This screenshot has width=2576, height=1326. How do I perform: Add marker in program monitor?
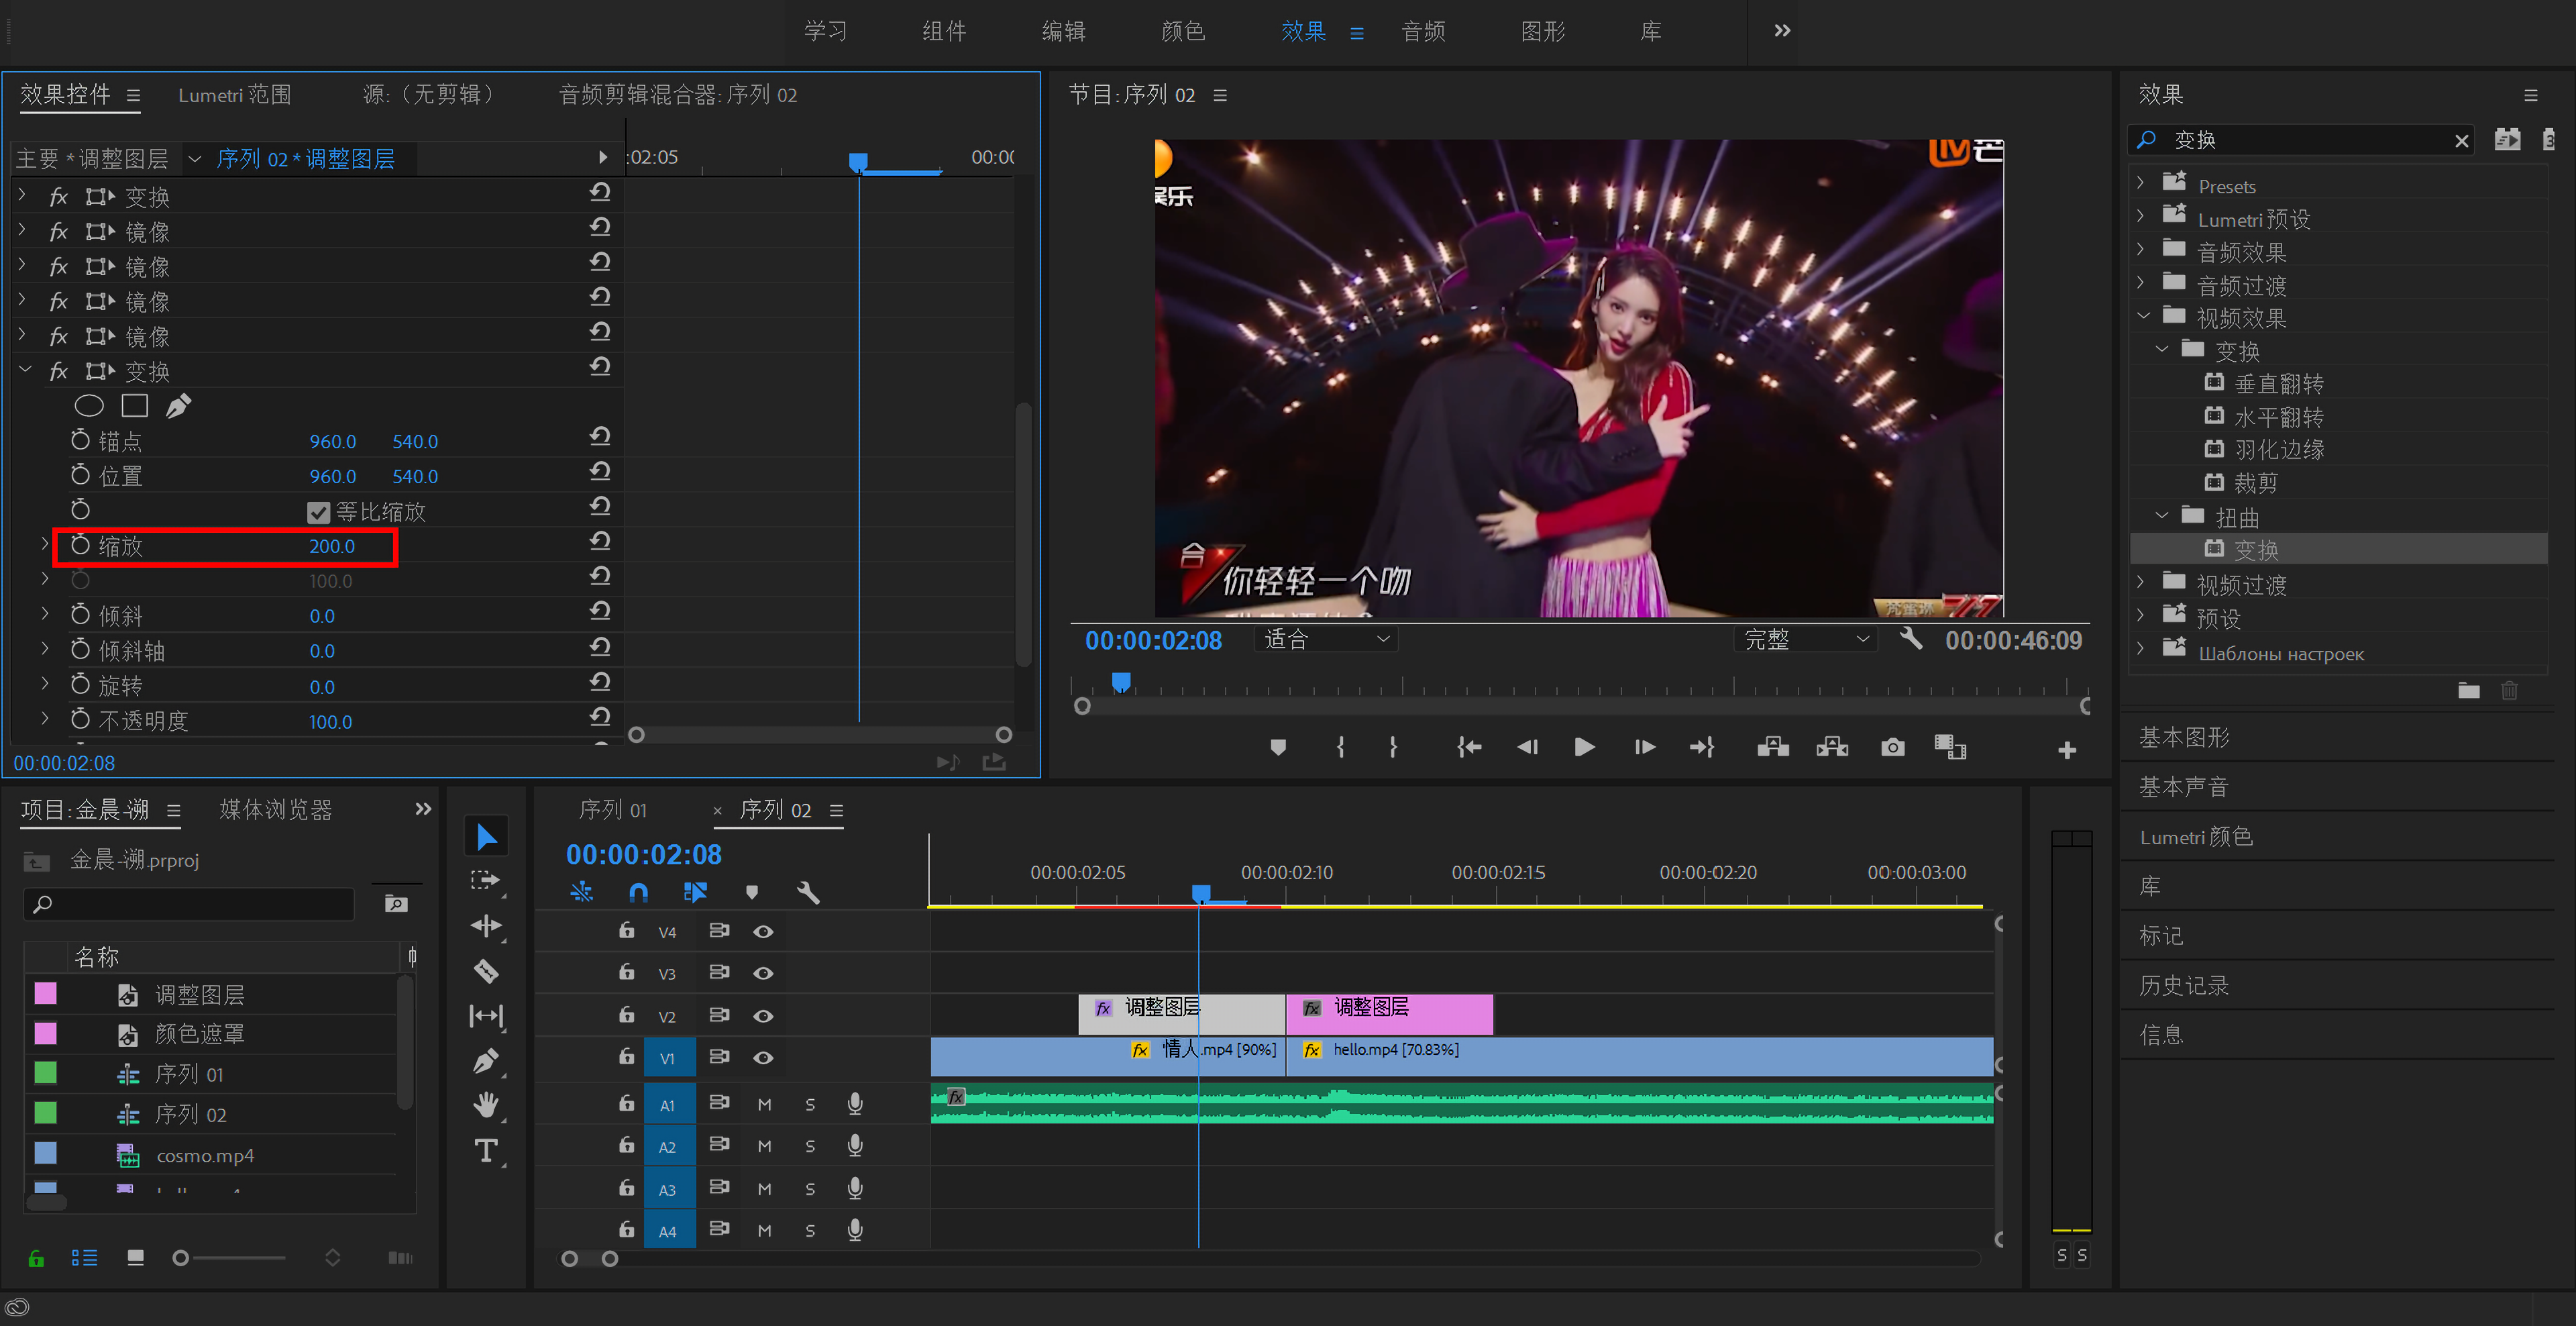[1278, 747]
